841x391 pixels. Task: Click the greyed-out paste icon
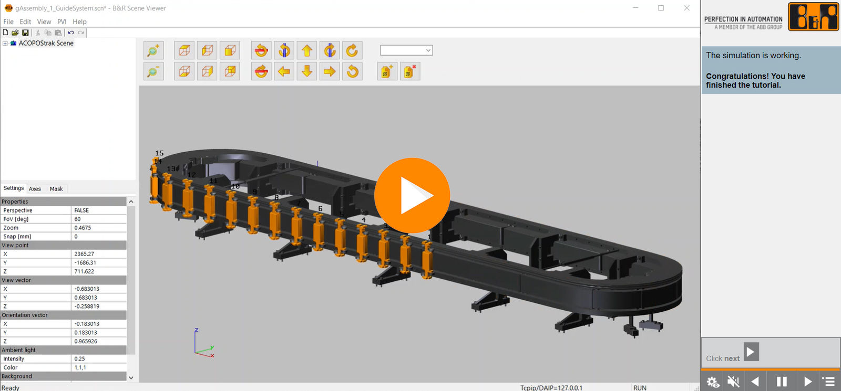point(58,33)
